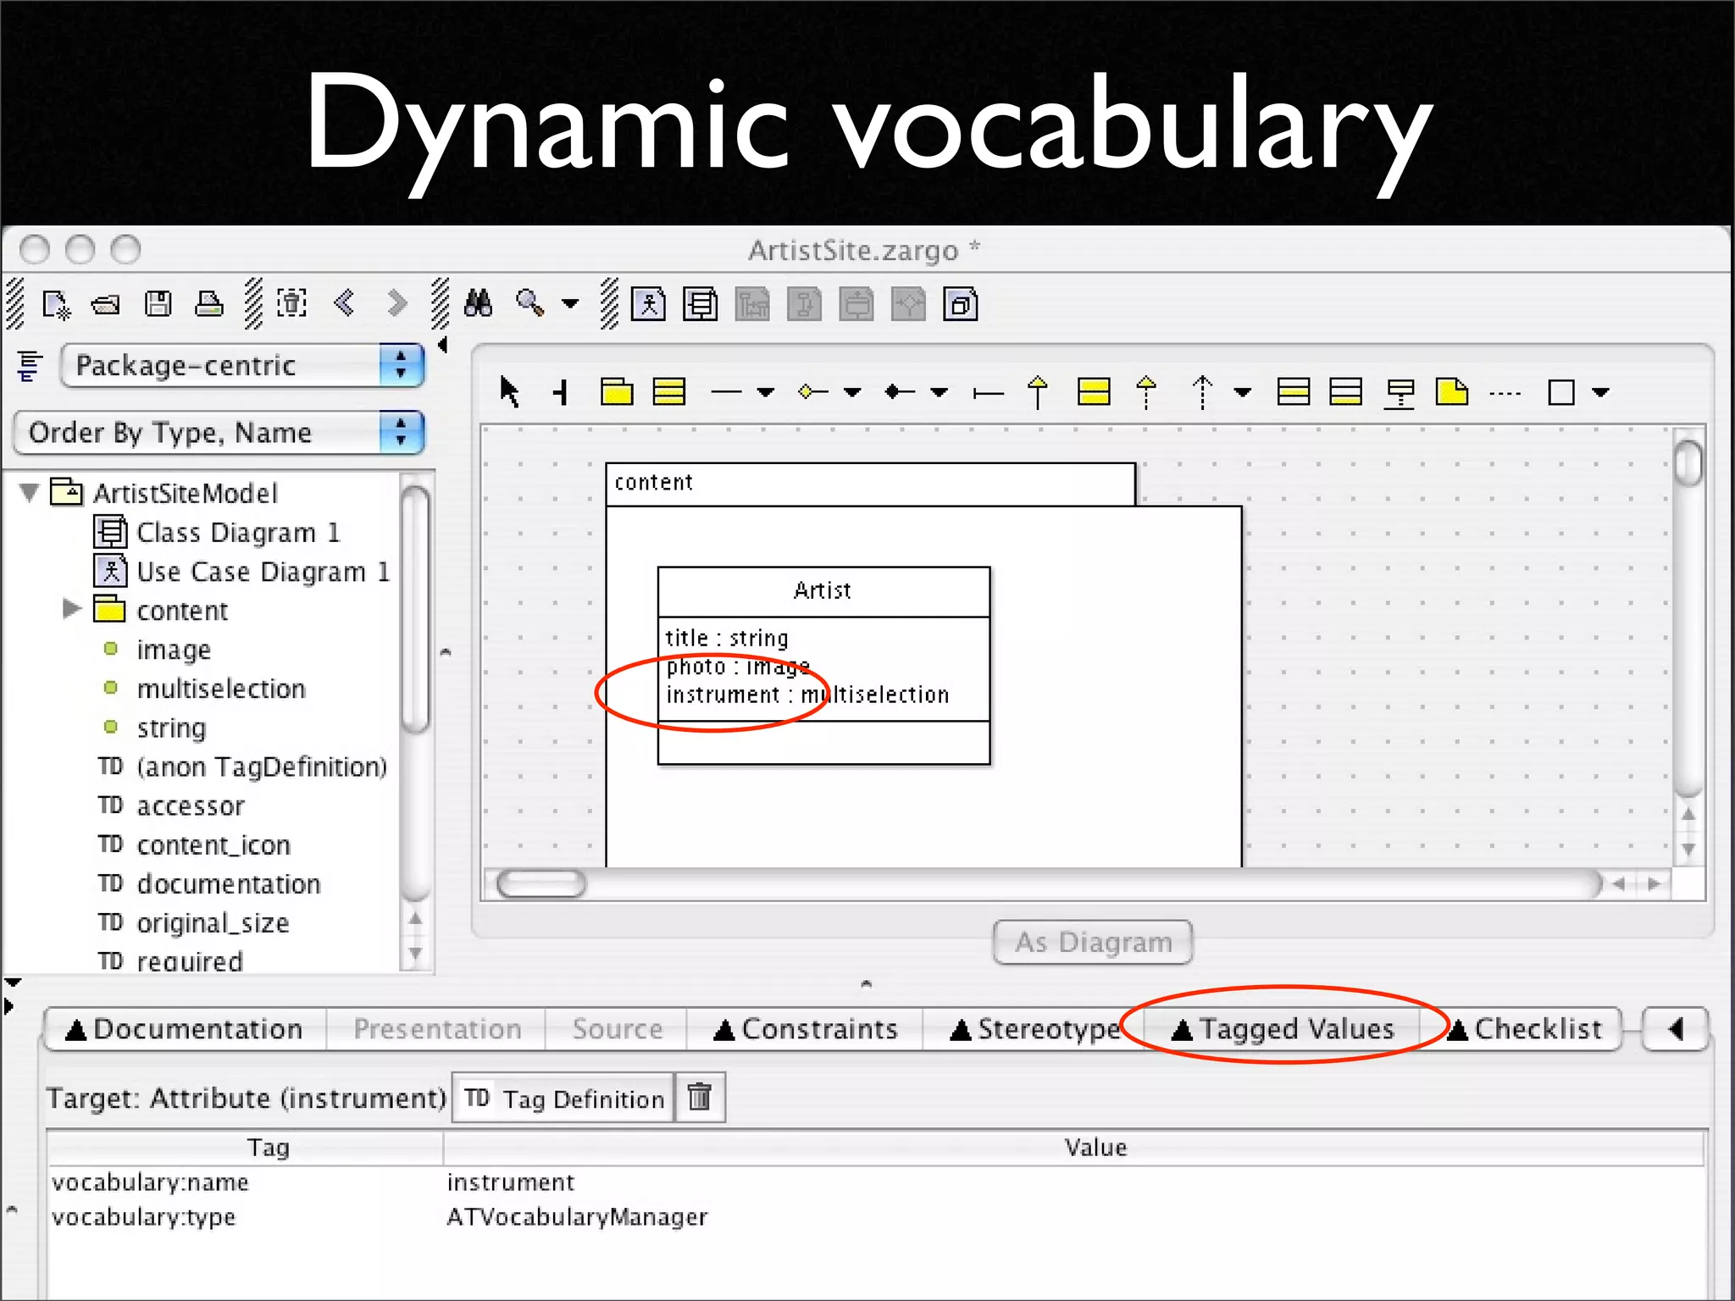Create new Use Case Diagram icon

[648, 305]
